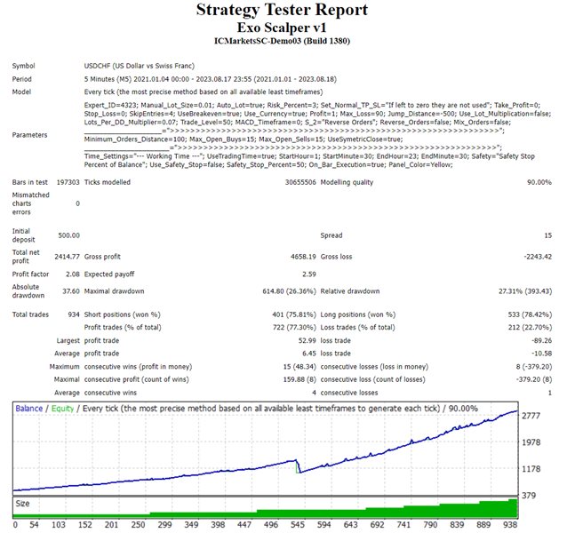Click the balance curve's sharp drop near trade 545

pos(298,466)
